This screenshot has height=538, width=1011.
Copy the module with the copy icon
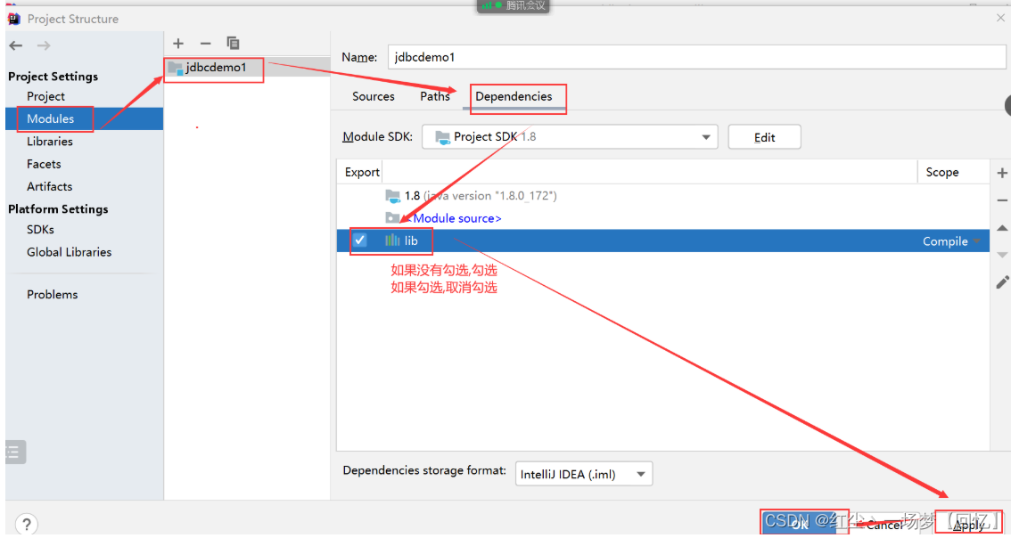coord(233,43)
